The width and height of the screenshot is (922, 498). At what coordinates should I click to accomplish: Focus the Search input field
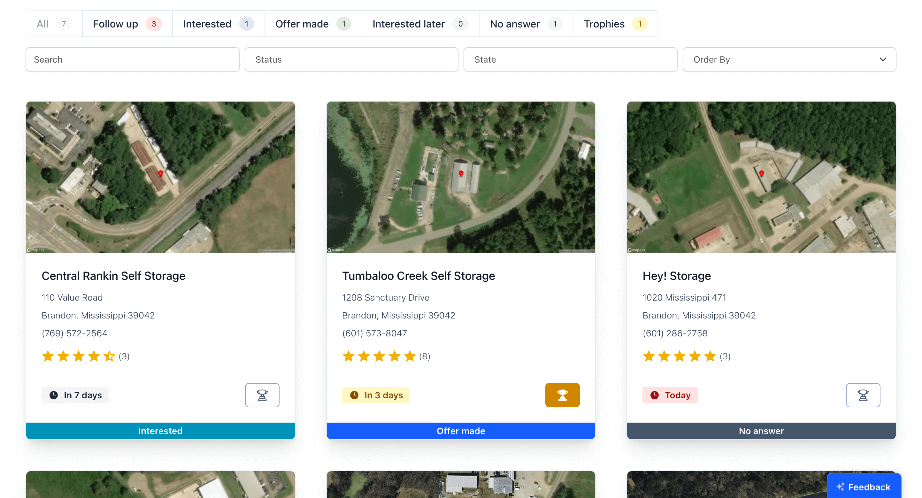[133, 59]
